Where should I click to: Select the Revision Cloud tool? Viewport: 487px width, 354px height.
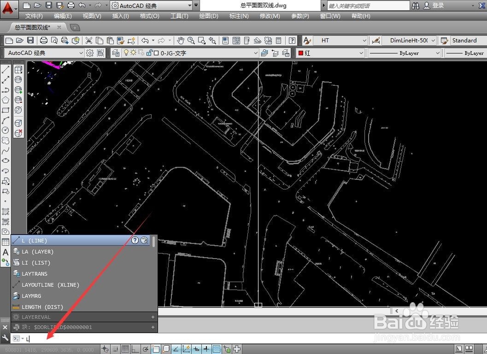[5, 140]
